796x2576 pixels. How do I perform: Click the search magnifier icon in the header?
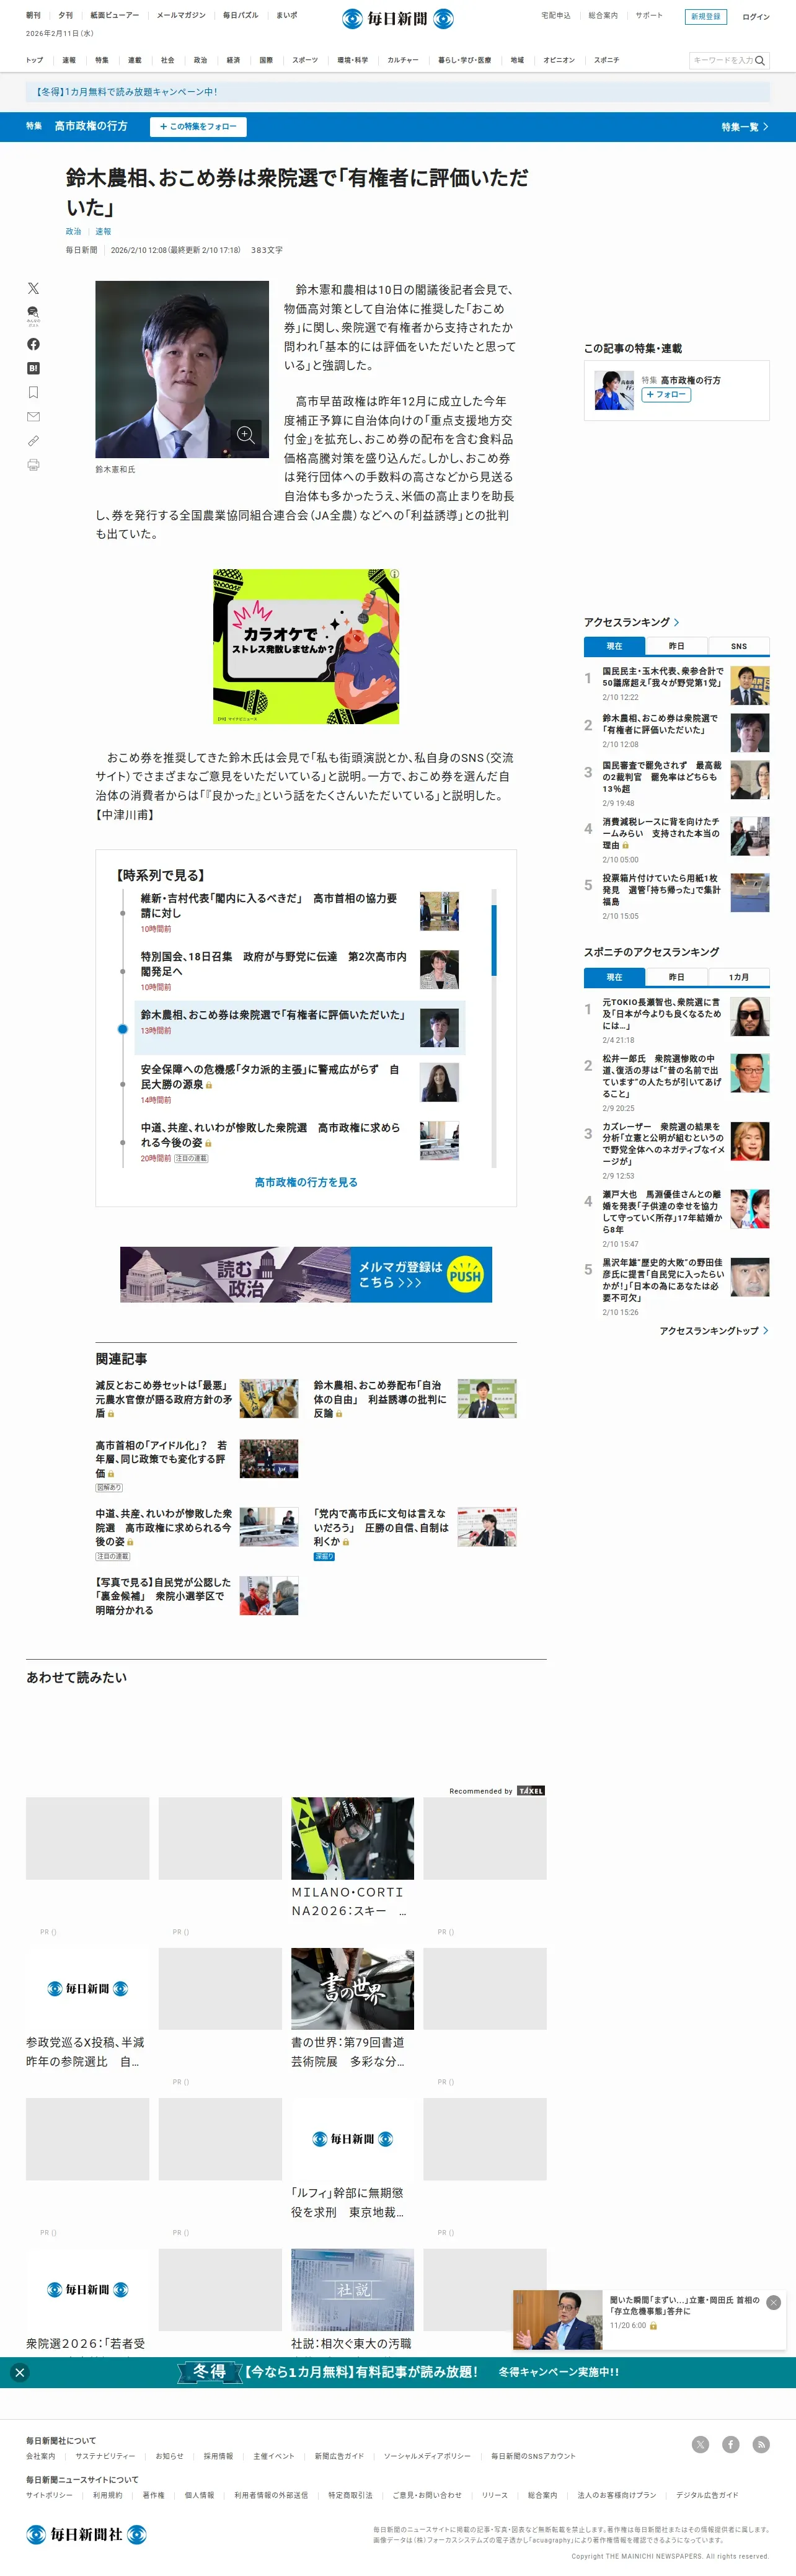(760, 61)
